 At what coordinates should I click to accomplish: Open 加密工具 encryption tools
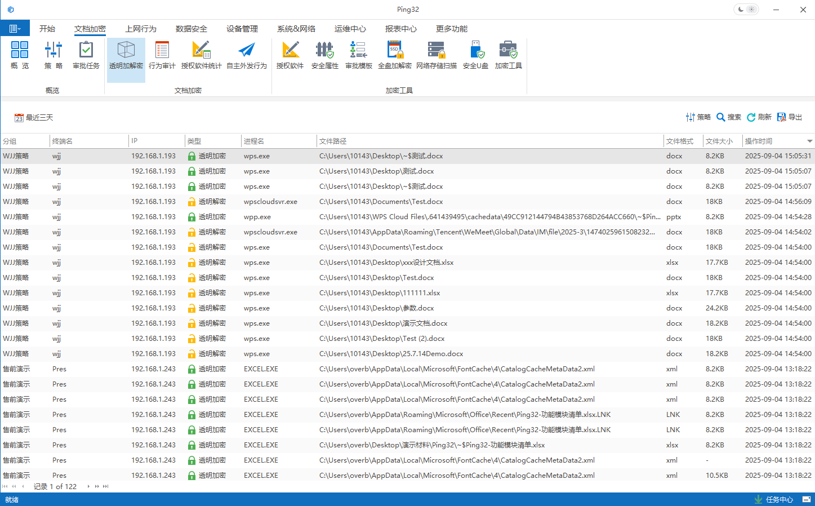pos(509,55)
